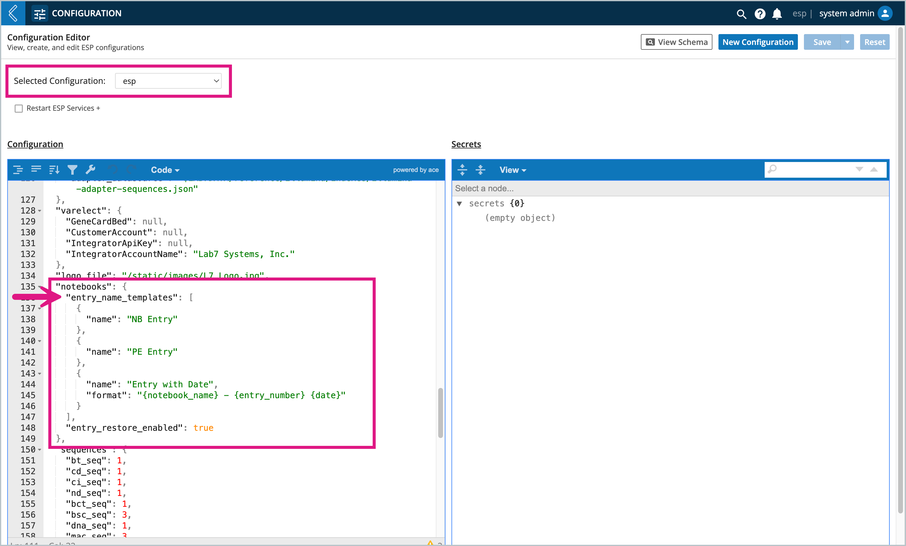Click the "CustomerAccount" key text
This screenshot has width=906, height=546.
click(109, 232)
